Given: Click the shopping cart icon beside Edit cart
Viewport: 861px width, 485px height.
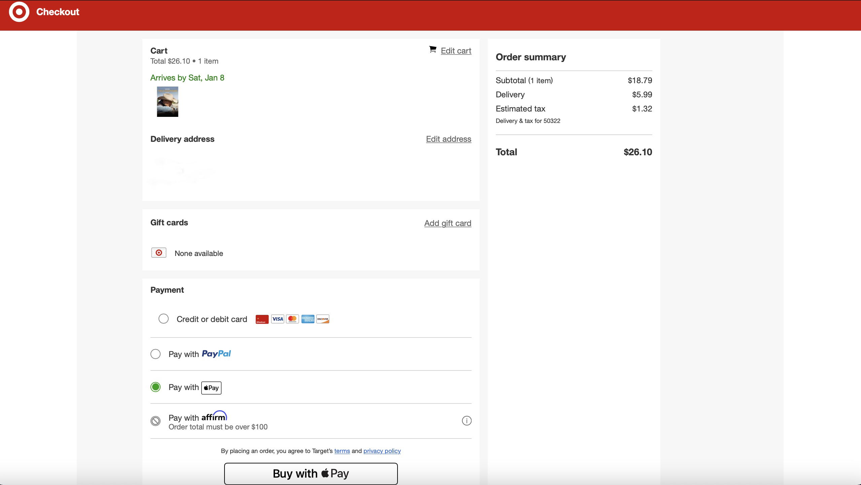Looking at the screenshot, I should pyautogui.click(x=433, y=50).
